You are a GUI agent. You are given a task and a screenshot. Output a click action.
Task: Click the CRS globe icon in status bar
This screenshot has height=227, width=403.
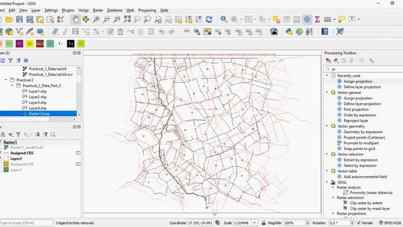tap(381, 223)
